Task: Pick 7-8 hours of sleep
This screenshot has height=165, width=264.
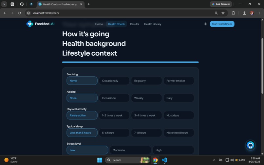Action: coord(146,133)
